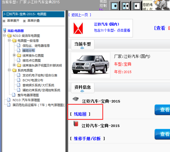
Task: Open 国四危险品运输车（T车）电气原理图 item
Action: [39, 105]
